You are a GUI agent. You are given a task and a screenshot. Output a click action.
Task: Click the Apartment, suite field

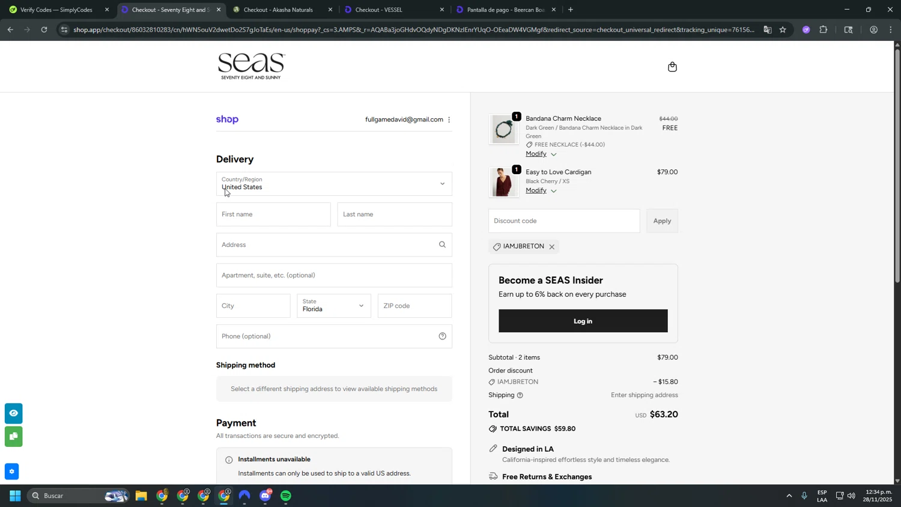[x=334, y=276]
